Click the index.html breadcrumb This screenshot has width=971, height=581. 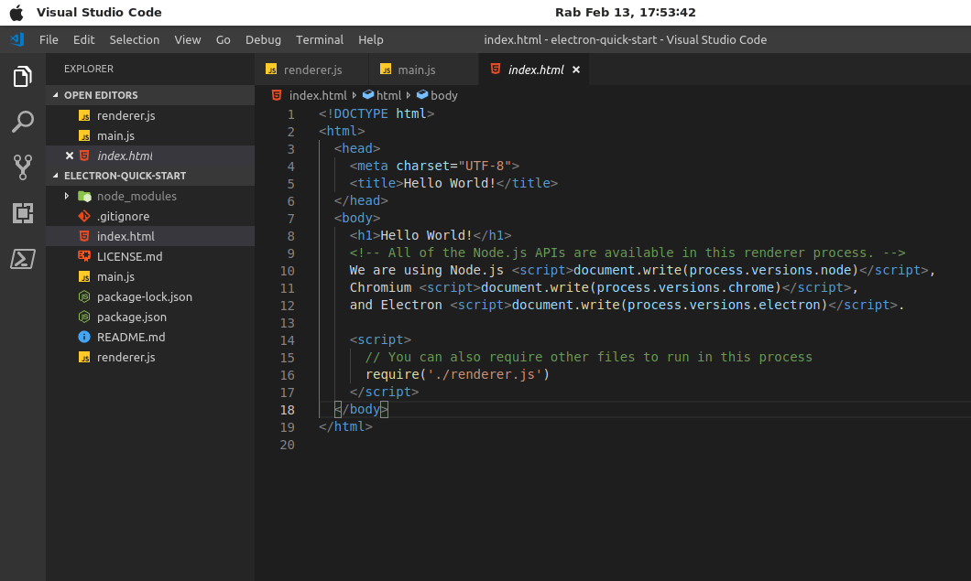(318, 95)
